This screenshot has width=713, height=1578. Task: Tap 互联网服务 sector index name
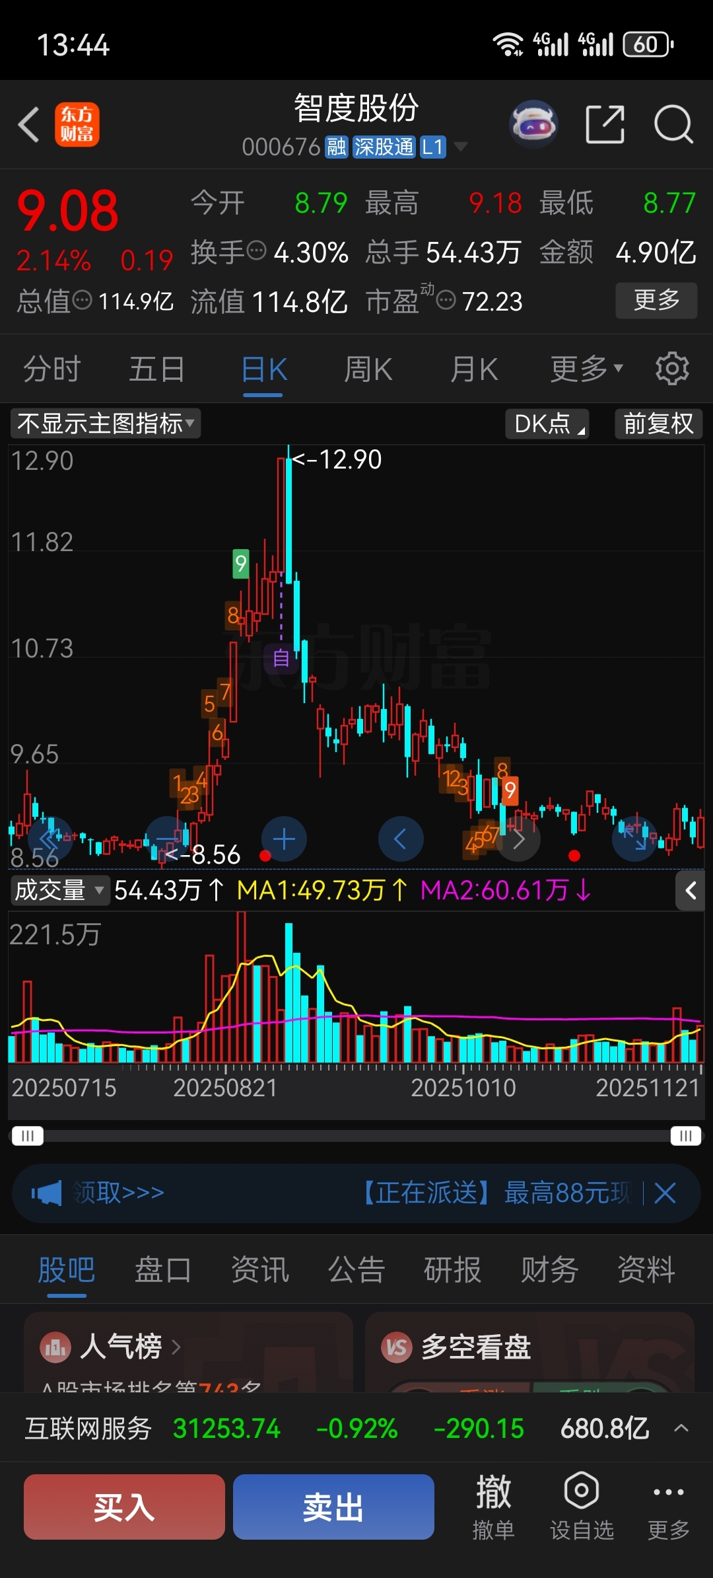pos(88,1428)
